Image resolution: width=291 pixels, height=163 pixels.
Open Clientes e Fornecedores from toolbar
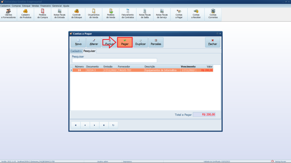pyautogui.click(x=9, y=14)
